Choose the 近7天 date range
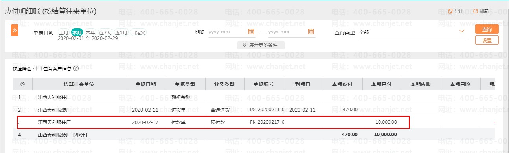 pyautogui.click(x=105, y=32)
